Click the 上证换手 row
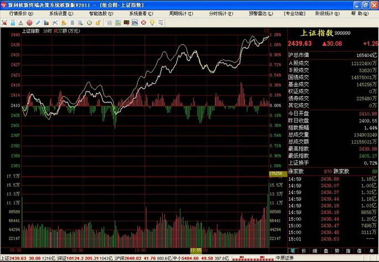 (x=333, y=163)
